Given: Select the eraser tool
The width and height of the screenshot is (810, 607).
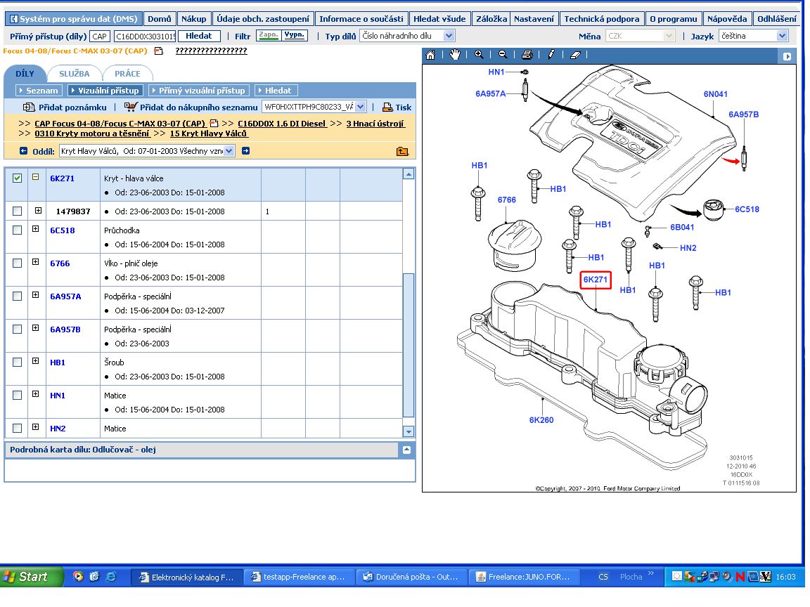Looking at the screenshot, I should point(575,55).
